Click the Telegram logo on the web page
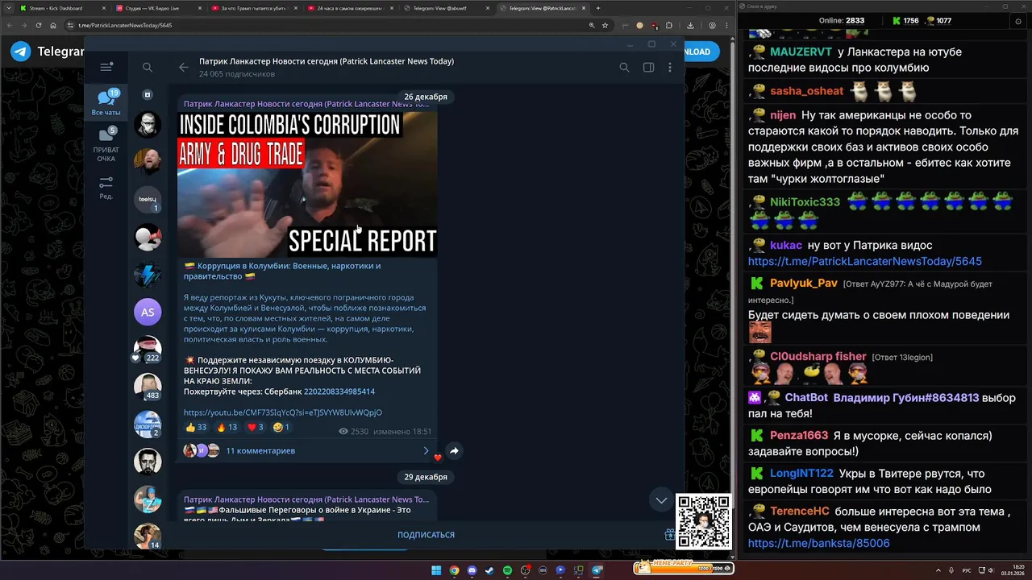This screenshot has height=580, width=1032. click(21, 52)
